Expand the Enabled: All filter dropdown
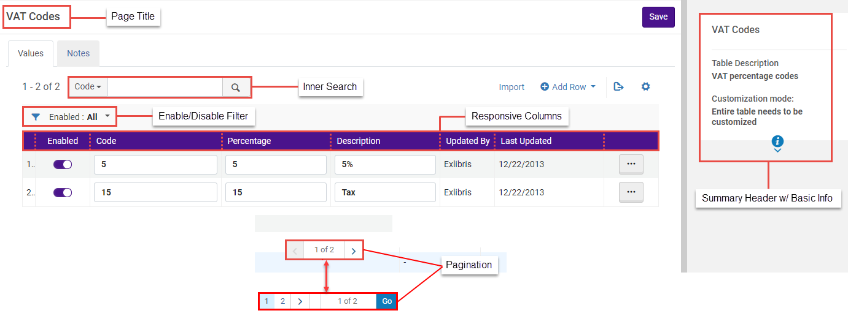The image size is (848, 316). (x=80, y=116)
